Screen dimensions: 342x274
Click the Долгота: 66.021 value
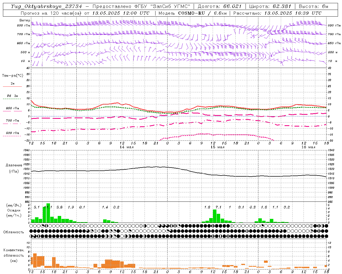point(220,7)
